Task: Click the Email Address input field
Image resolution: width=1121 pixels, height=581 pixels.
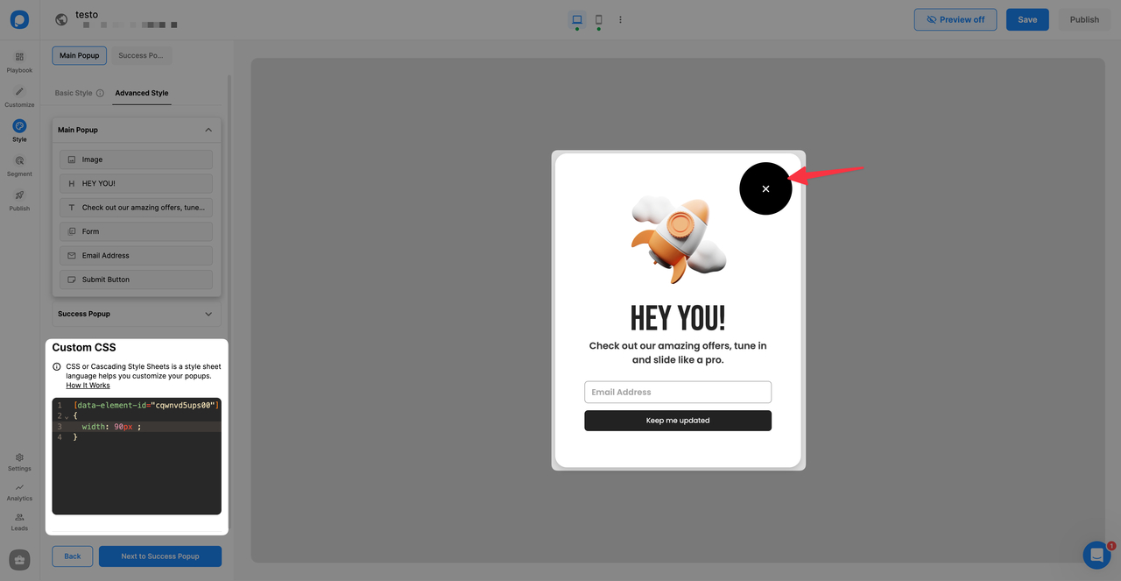Action: (677, 392)
